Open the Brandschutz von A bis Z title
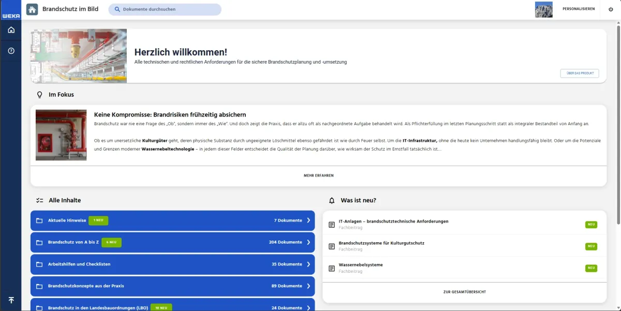The height and width of the screenshot is (311, 621). click(x=73, y=242)
